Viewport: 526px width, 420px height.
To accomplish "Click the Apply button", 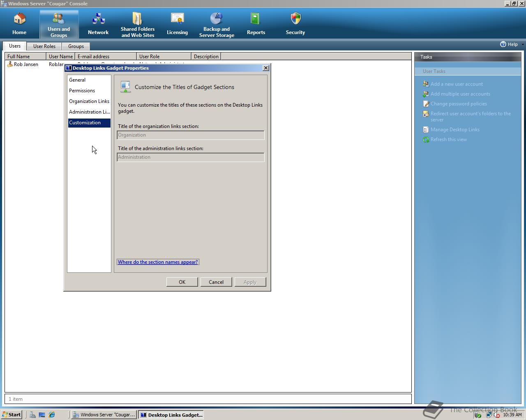I will pyautogui.click(x=250, y=282).
